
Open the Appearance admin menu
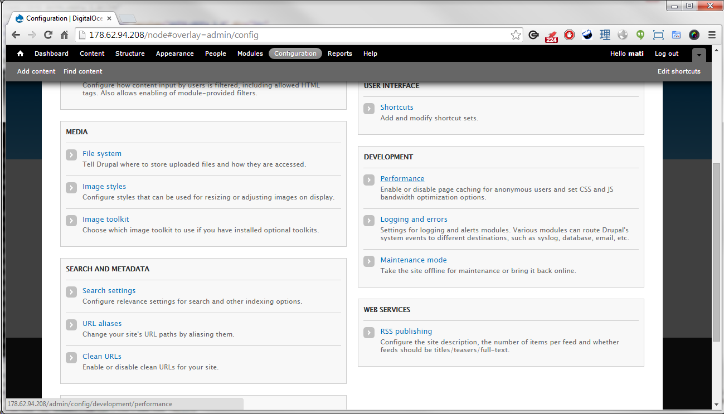[175, 53]
